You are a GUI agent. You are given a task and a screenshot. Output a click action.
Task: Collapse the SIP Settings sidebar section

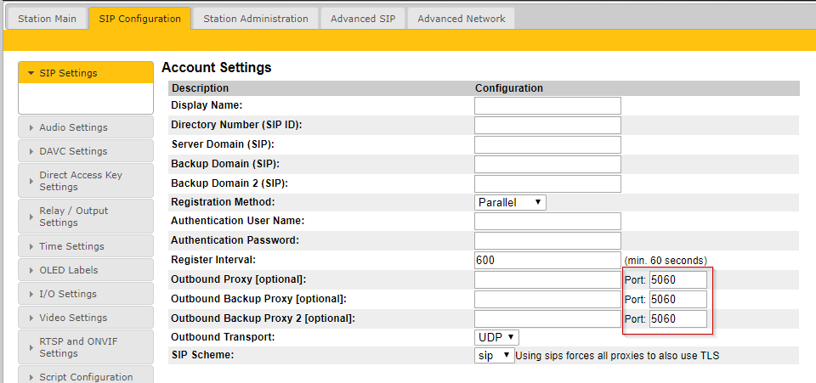point(85,73)
